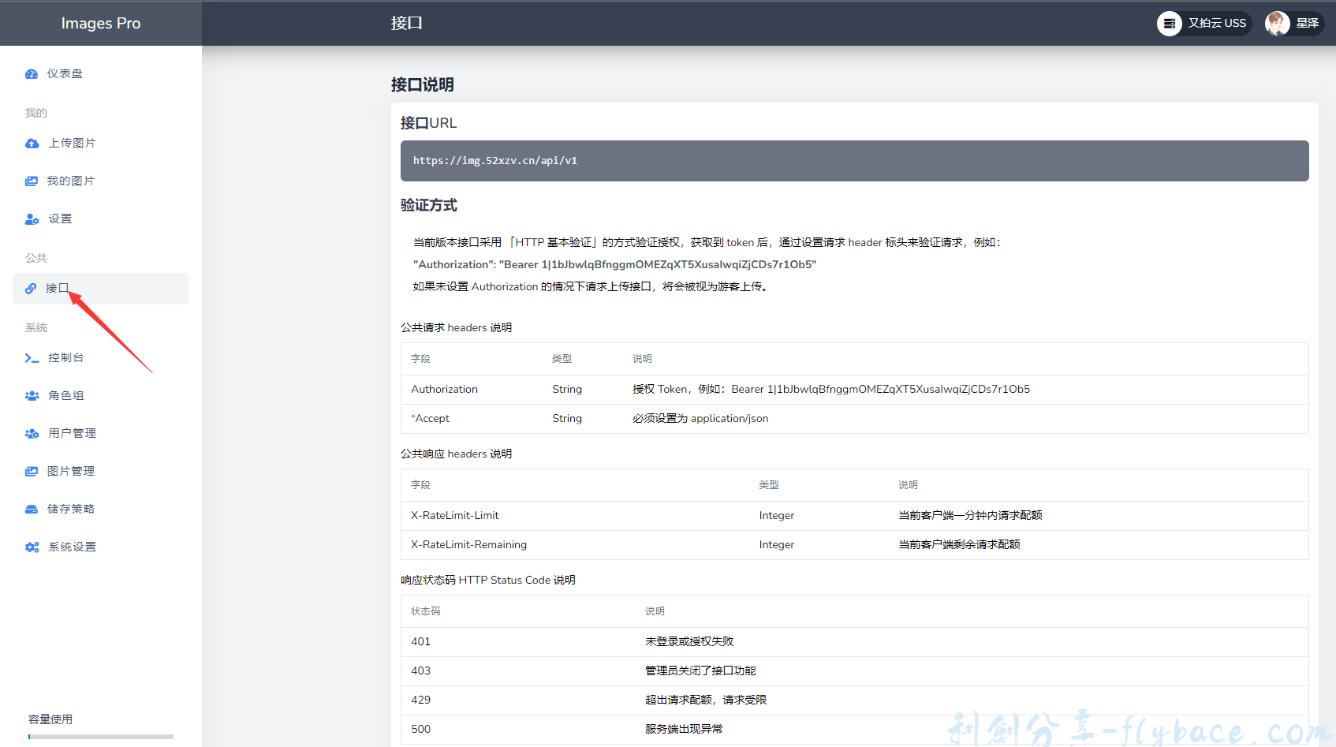
Task: Open the 储存策略 storage policy icon
Action: pos(32,509)
